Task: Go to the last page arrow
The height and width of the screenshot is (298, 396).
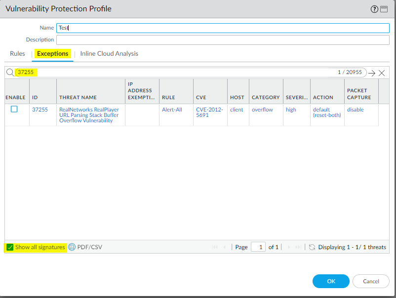Action: (x=298, y=247)
